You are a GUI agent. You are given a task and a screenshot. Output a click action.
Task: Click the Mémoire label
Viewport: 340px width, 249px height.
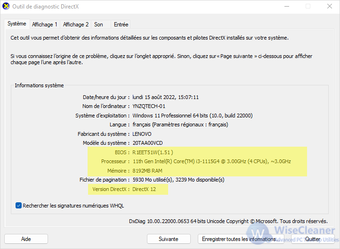(x=118, y=171)
